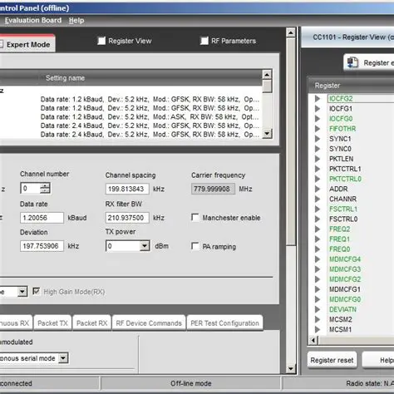The width and height of the screenshot is (394, 394).
Task: Open dropdown beside High Gain Mode
Action: (x=22, y=292)
